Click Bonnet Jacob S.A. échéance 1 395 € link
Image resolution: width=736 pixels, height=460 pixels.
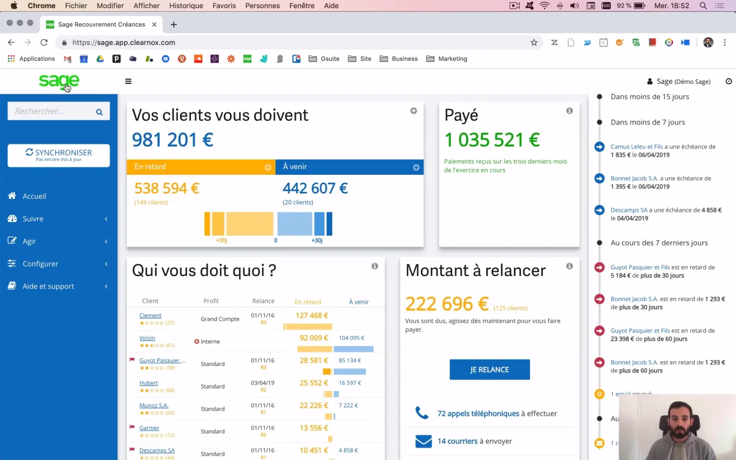[x=634, y=178]
